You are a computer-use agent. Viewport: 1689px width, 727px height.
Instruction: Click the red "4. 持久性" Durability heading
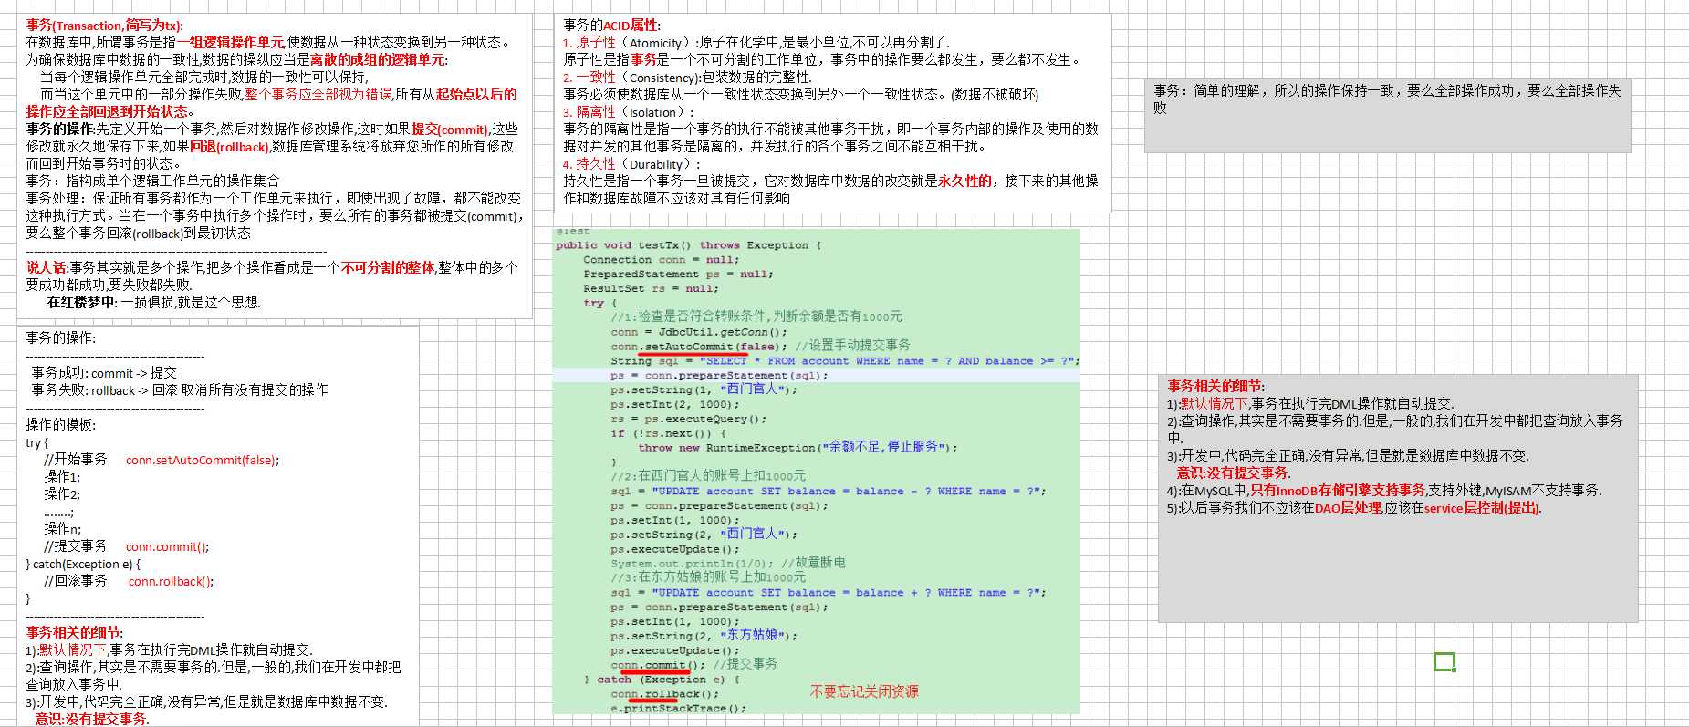tap(589, 164)
